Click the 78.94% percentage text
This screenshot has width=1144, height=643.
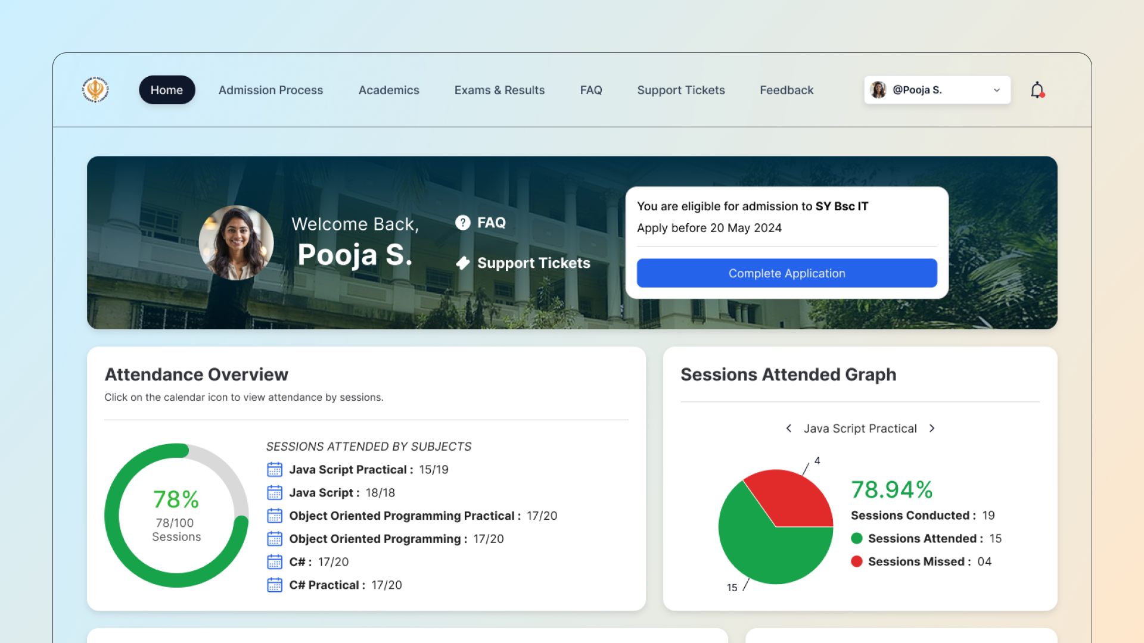[x=891, y=490]
